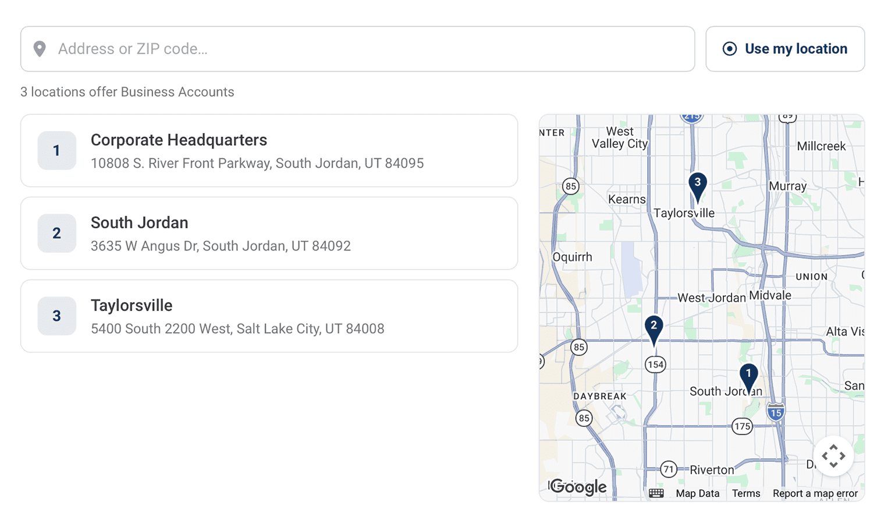Click map pin number 1
Image resolution: width=888 pixels, height=523 pixels.
tap(748, 377)
